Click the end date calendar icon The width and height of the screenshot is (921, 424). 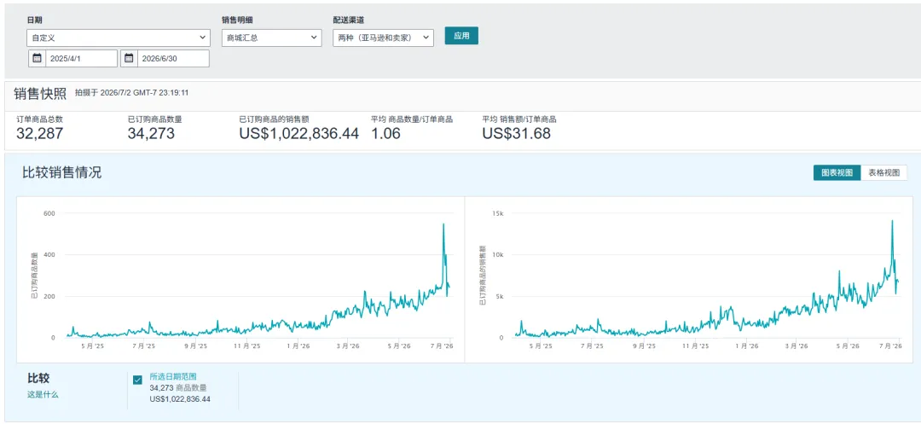(x=130, y=58)
